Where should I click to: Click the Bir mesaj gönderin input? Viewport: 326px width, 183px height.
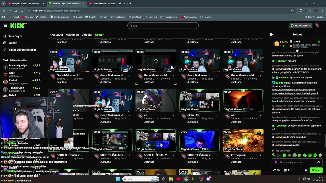pyautogui.click(x=297, y=162)
